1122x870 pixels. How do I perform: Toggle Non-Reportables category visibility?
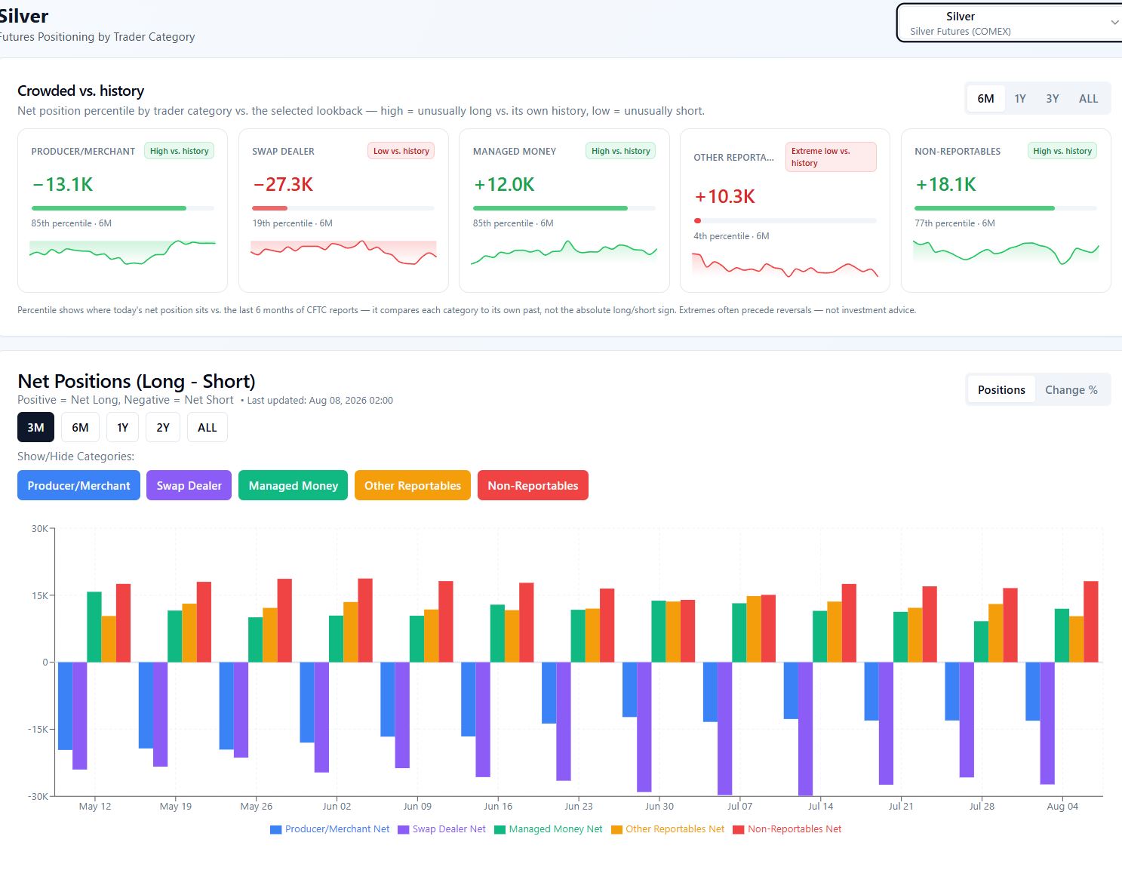coord(533,485)
